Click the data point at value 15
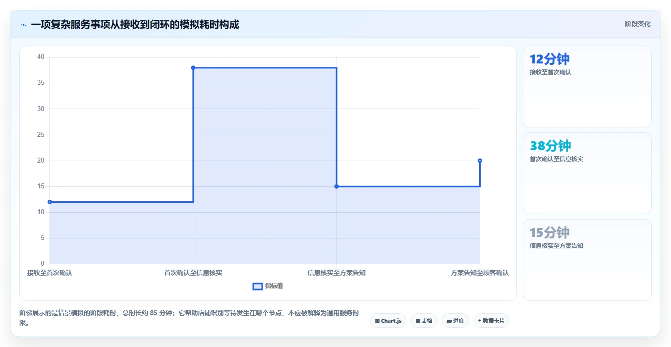Image resolution: width=671 pixels, height=347 pixels. tap(336, 186)
